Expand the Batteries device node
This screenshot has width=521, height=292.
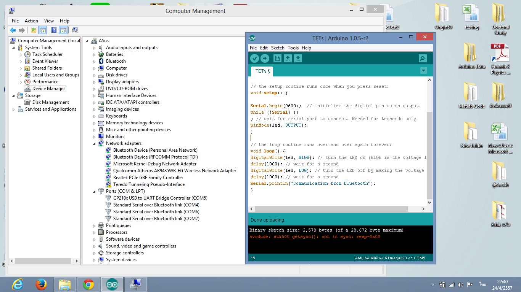point(95,55)
